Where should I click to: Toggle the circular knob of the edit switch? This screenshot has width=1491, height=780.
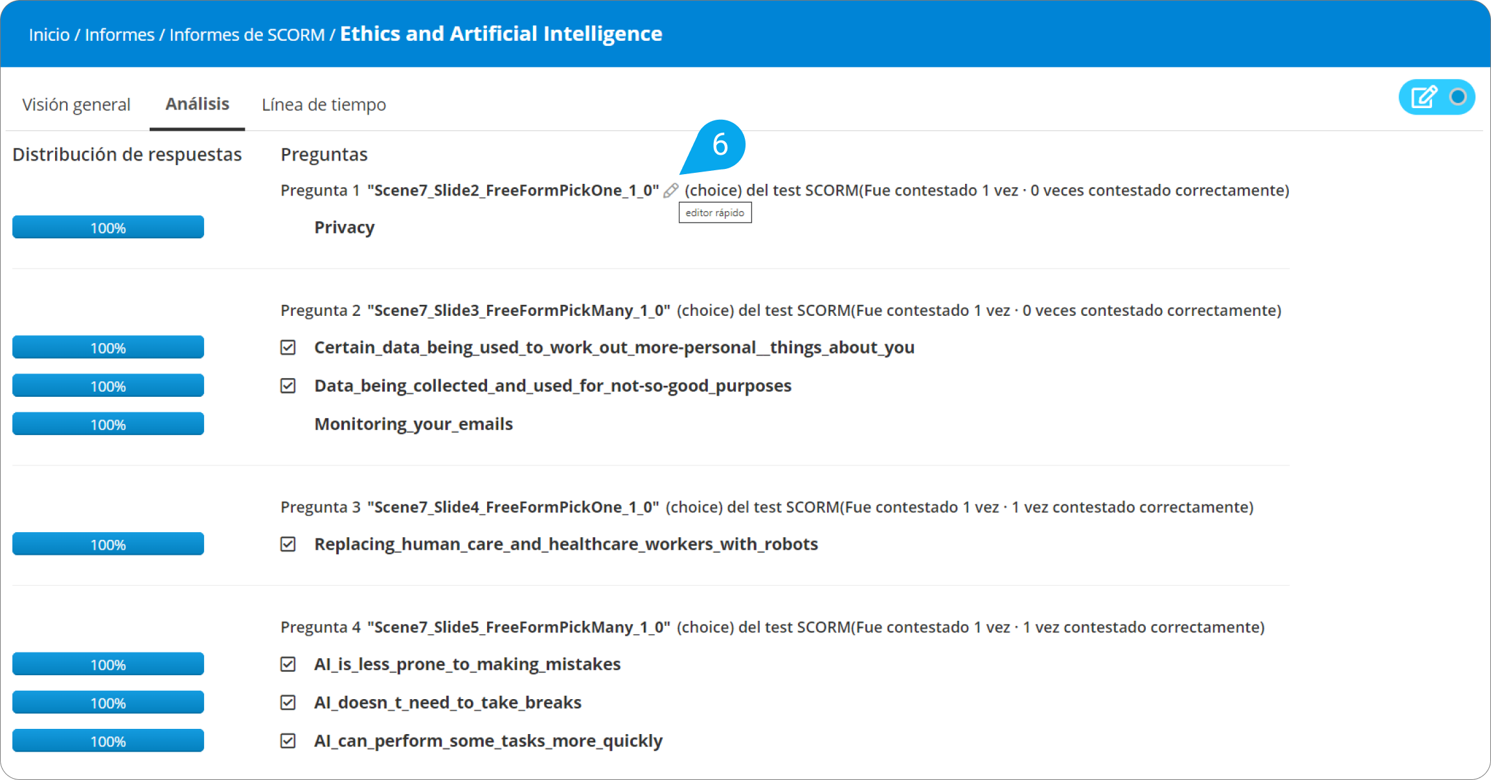[1458, 97]
